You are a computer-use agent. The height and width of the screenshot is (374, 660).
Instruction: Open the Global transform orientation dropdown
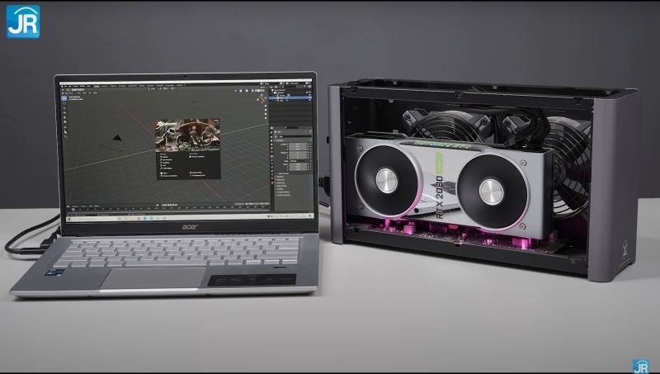(153, 89)
